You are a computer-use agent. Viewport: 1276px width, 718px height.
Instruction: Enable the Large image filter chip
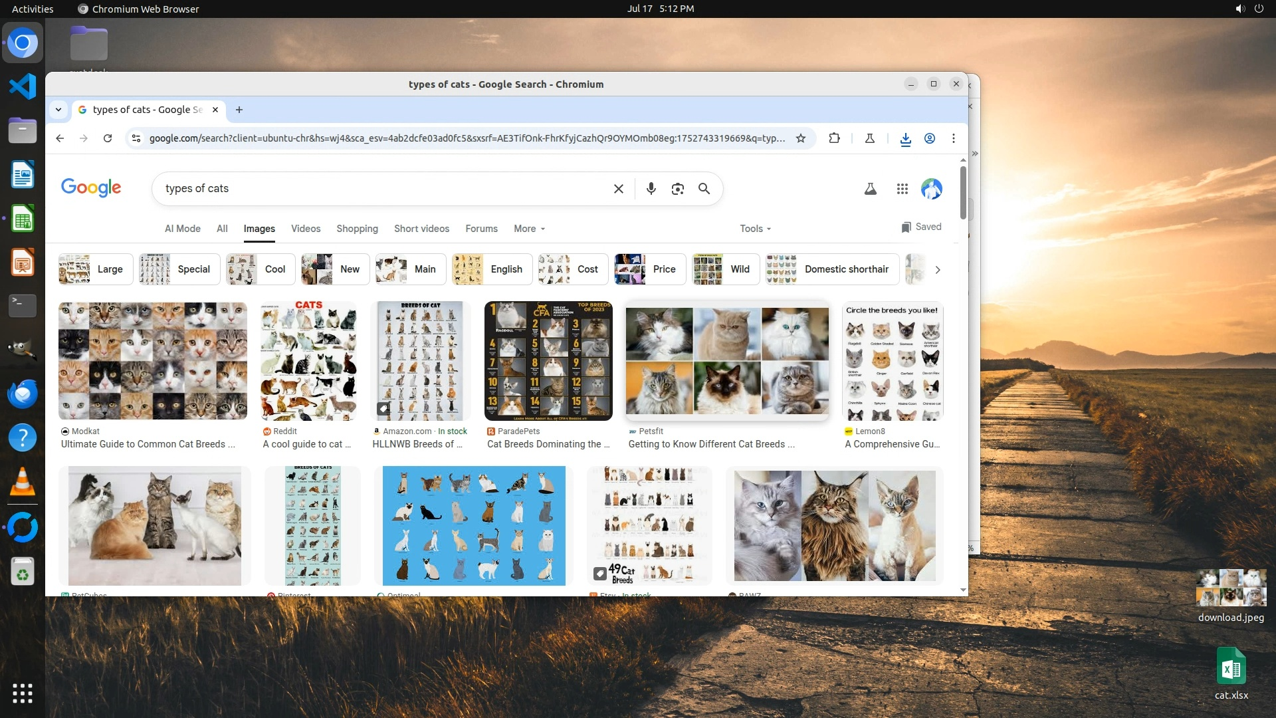(x=96, y=269)
